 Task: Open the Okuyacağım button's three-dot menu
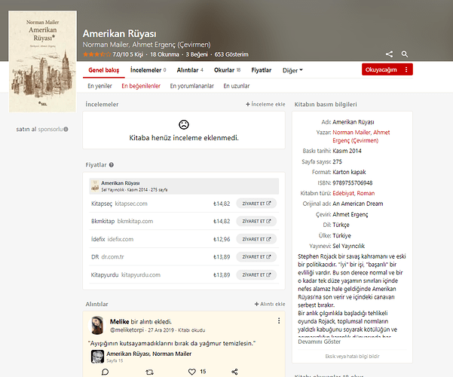click(406, 69)
